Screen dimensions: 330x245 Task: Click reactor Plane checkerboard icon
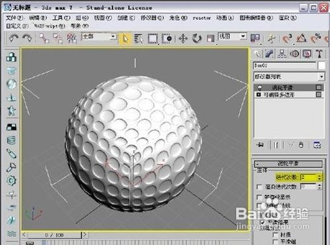[x=11, y=126]
